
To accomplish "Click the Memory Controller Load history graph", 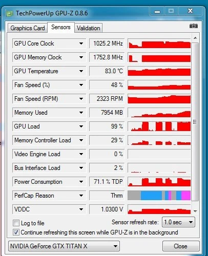I will pyautogui.click(x=159, y=140).
